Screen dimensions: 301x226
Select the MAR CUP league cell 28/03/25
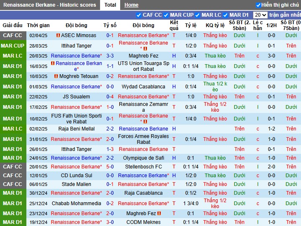click(x=13, y=46)
